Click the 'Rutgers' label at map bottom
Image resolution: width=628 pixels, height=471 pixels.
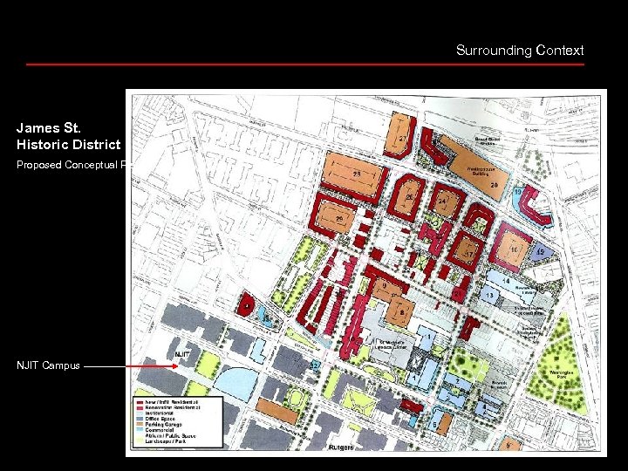341,447
